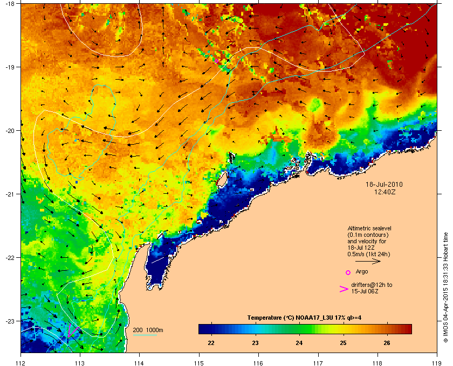Click the longitude axis label 119

tap(437, 363)
